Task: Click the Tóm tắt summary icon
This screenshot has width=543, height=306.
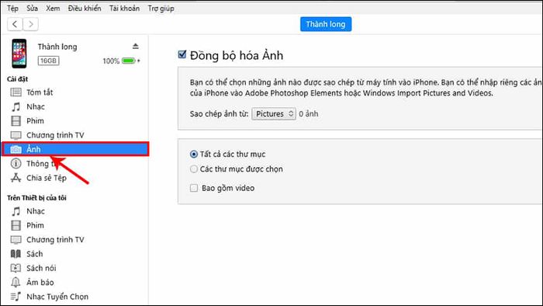Action: [x=16, y=92]
